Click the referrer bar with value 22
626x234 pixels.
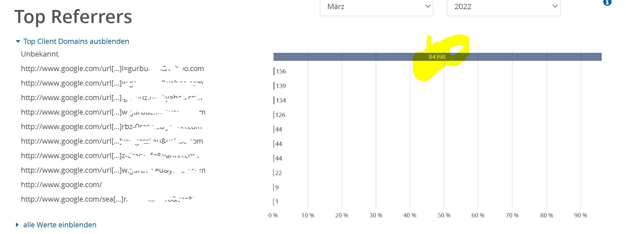(274, 173)
